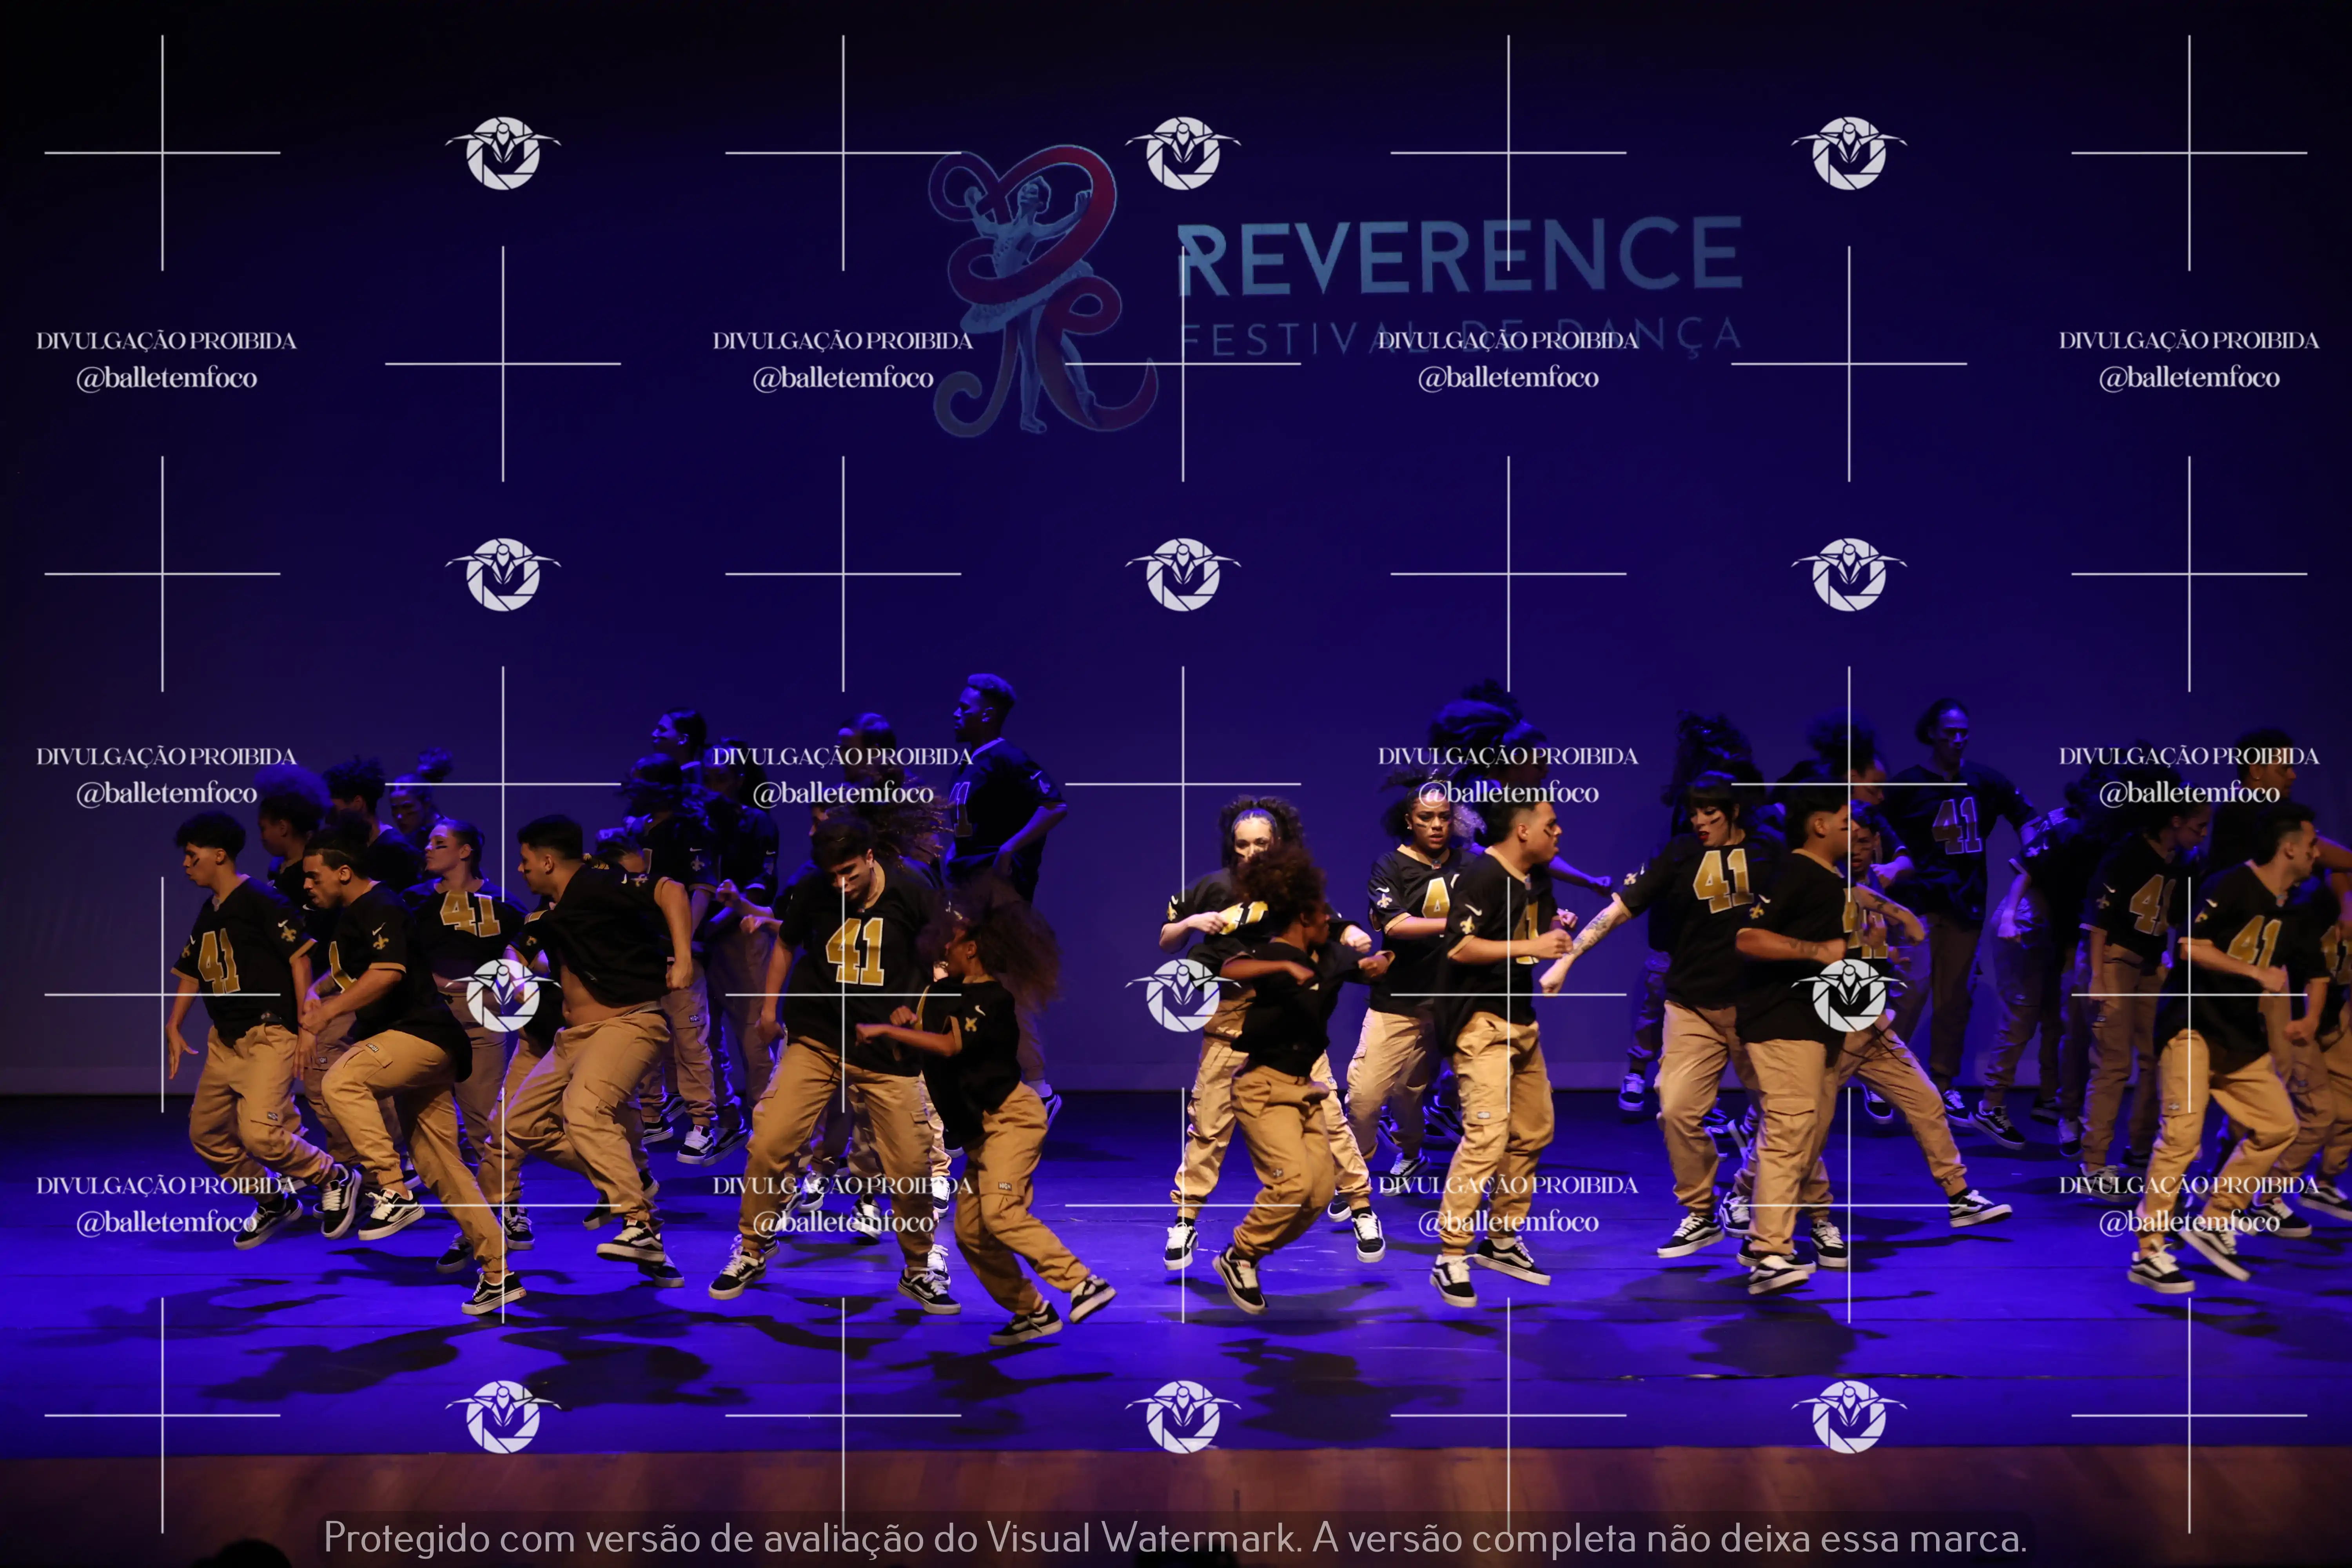The height and width of the screenshot is (1568, 2352).
Task: Click the top-left DIVULGAÇÃO PROIBIDA text
Action: [166, 341]
